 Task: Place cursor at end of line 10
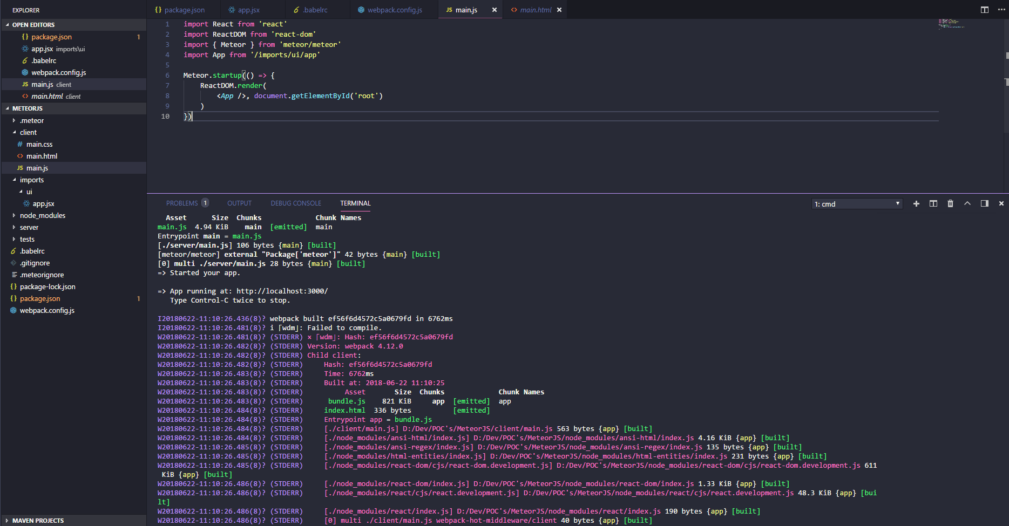pos(193,117)
